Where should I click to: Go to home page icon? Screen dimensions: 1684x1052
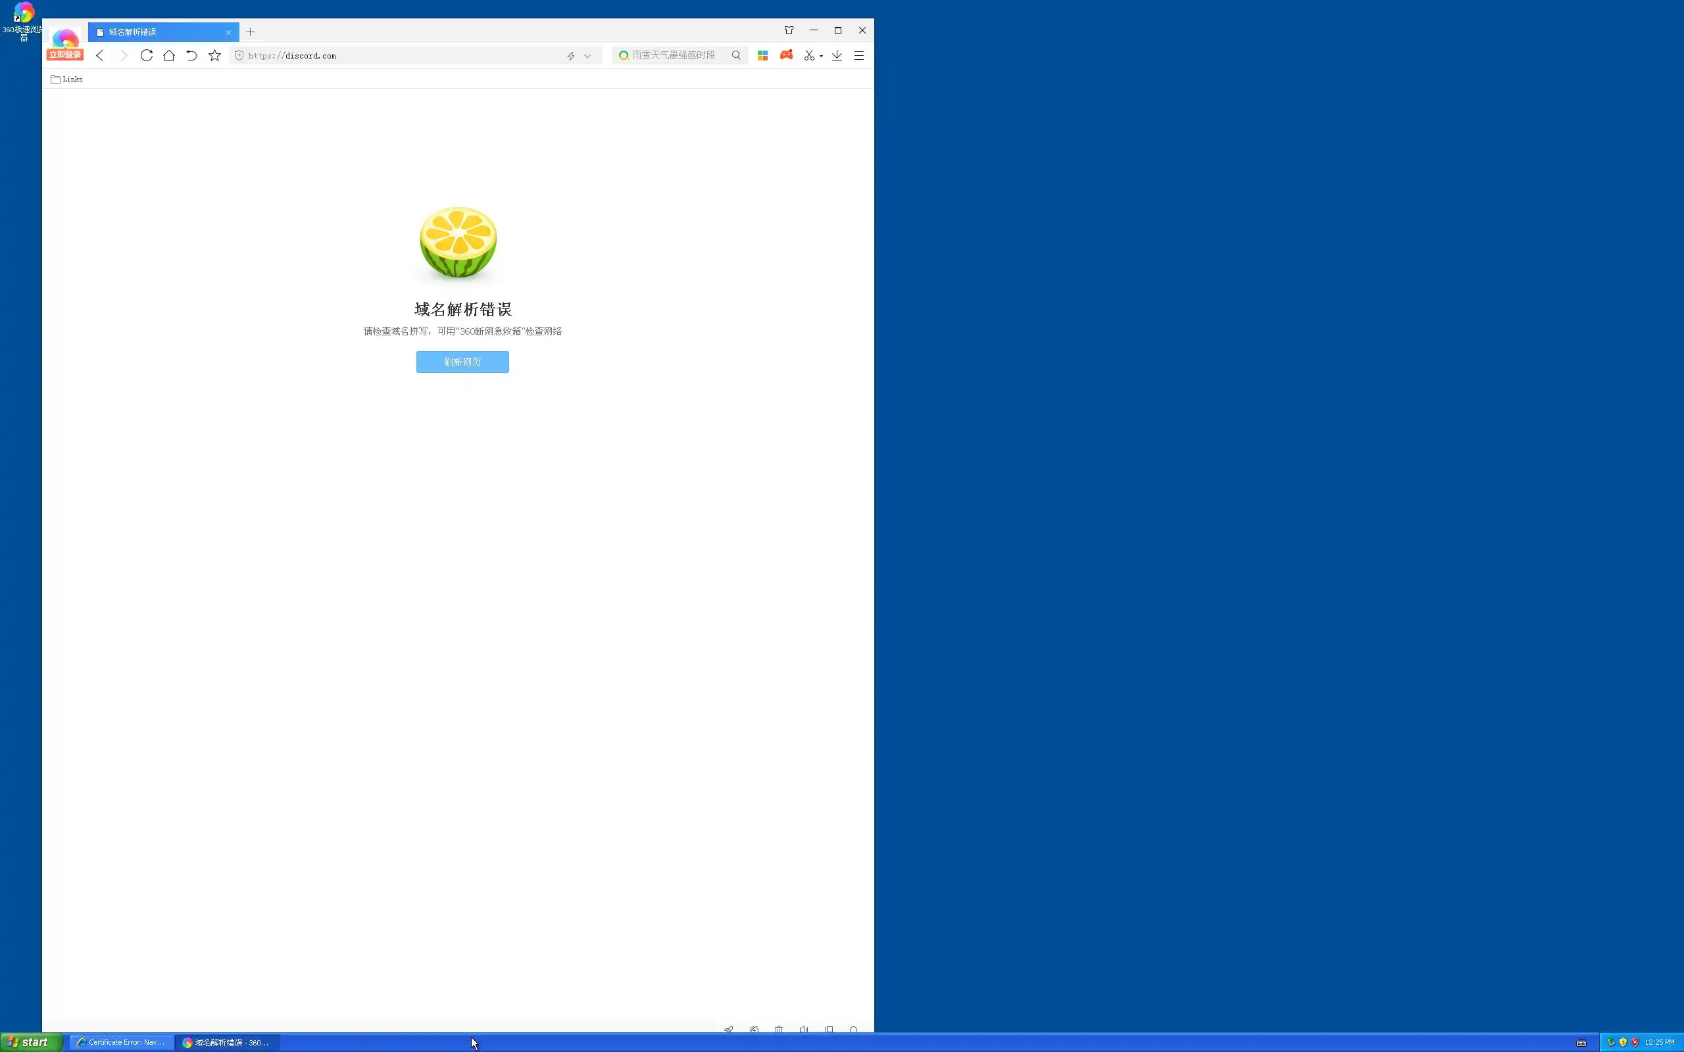pyautogui.click(x=169, y=56)
